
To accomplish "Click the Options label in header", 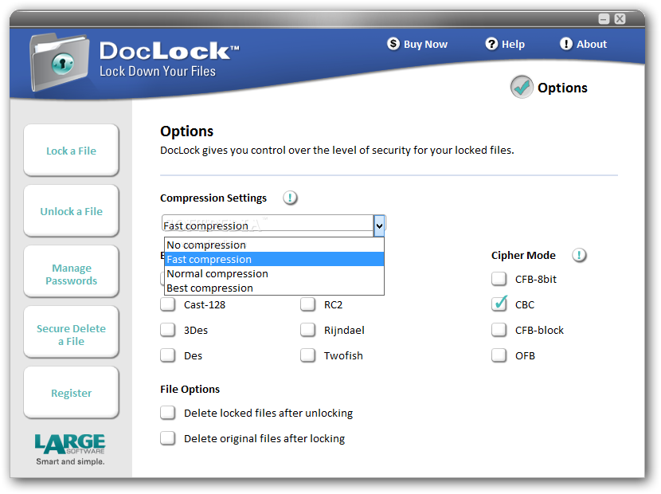I will click(x=562, y=88).
